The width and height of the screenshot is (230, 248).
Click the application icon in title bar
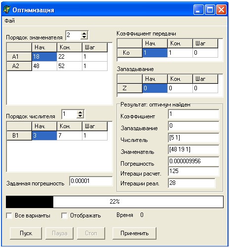point(7,9)
